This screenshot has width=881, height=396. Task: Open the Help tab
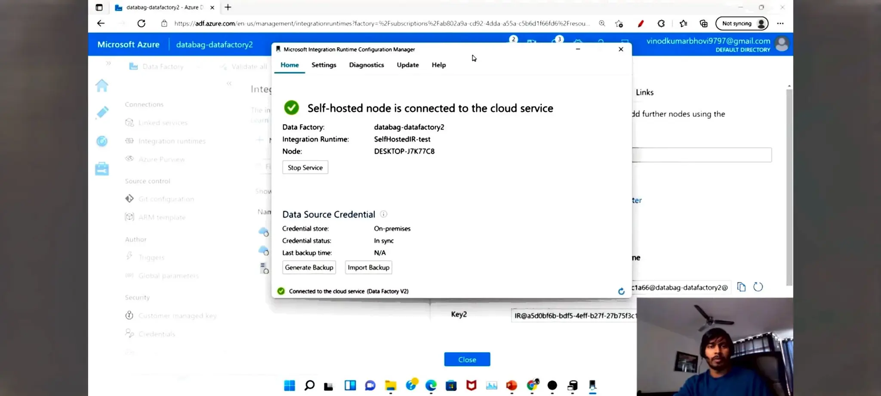[438, 65]
